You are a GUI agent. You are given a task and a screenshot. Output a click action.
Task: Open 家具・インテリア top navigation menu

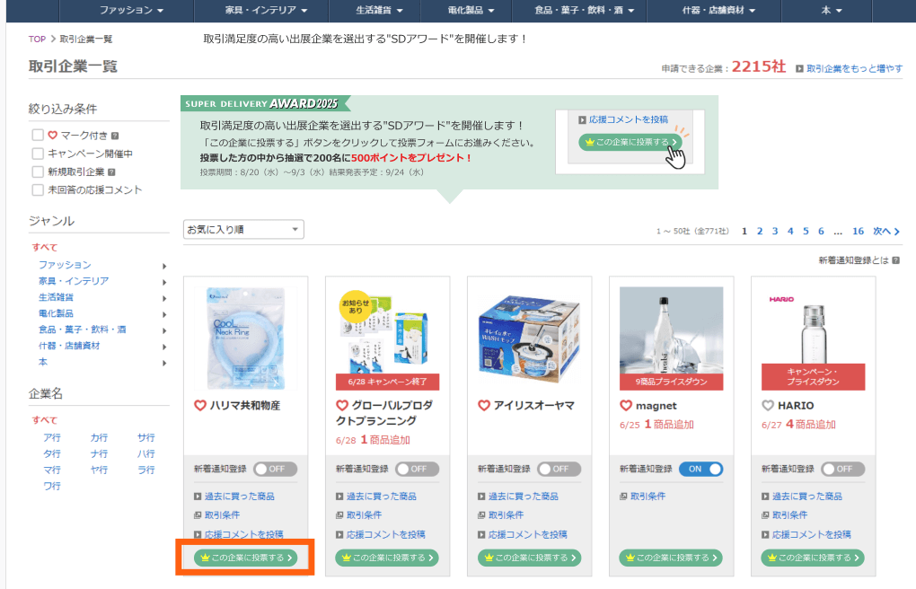point(266,11)
